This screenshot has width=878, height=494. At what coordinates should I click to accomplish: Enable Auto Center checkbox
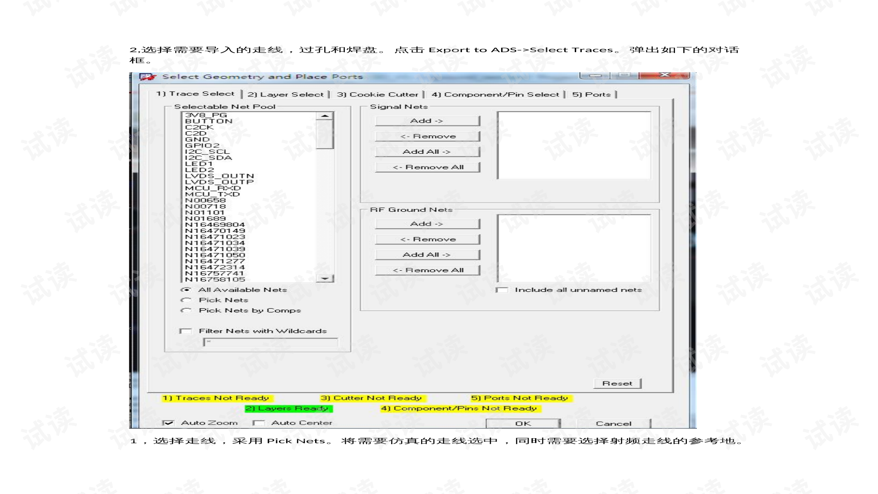click(x=258, y=423)
